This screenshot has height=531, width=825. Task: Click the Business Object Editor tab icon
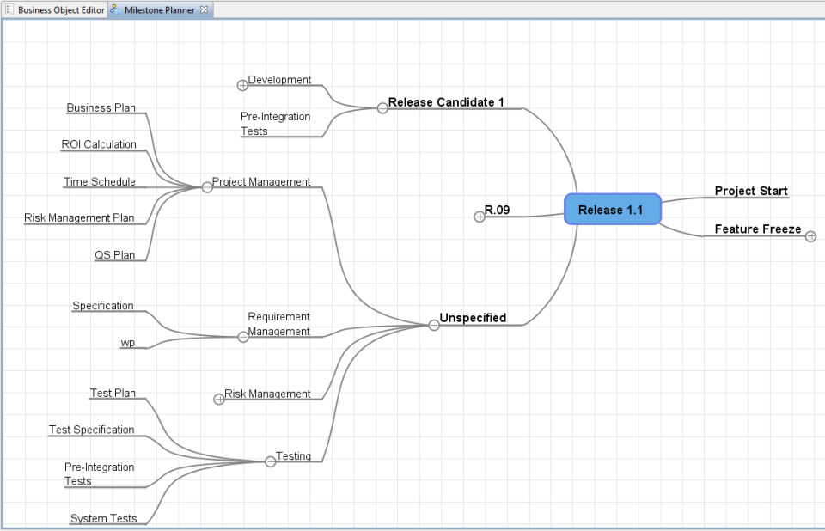pyautogui.click(x=9, y=9)
